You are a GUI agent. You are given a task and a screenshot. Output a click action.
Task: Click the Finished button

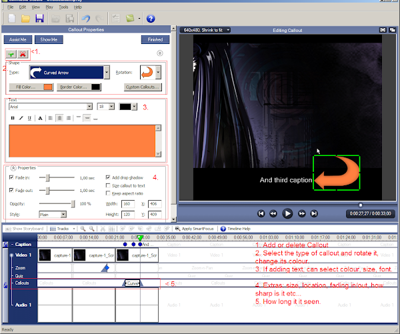tap(155, 39)
